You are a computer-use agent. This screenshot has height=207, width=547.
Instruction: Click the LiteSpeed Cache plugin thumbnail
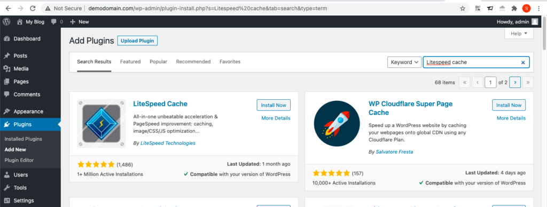101,123
